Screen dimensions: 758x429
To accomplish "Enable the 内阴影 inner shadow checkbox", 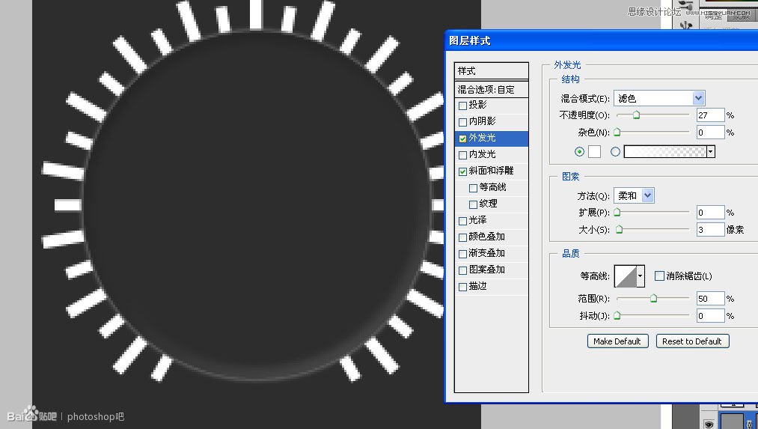I will coord(462,122).
